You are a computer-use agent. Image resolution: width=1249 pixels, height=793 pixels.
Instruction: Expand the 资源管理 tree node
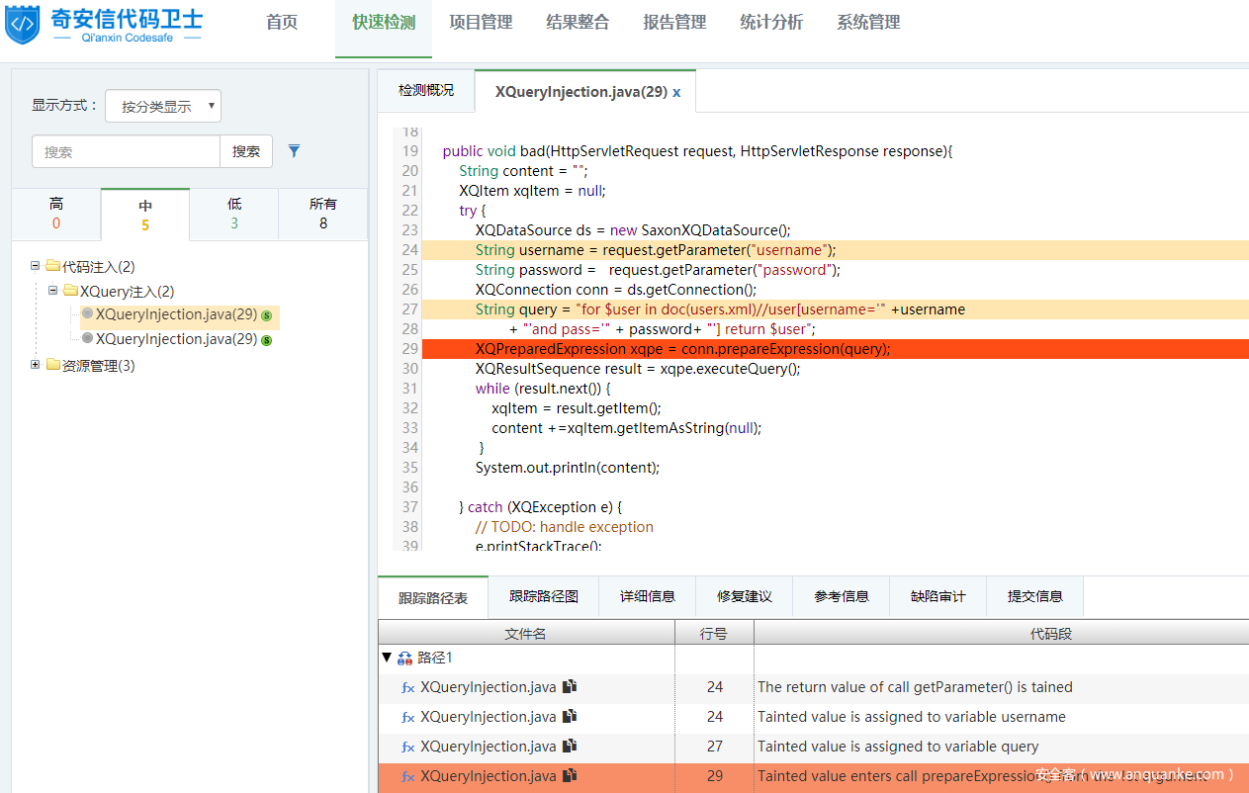pos(36,365)
